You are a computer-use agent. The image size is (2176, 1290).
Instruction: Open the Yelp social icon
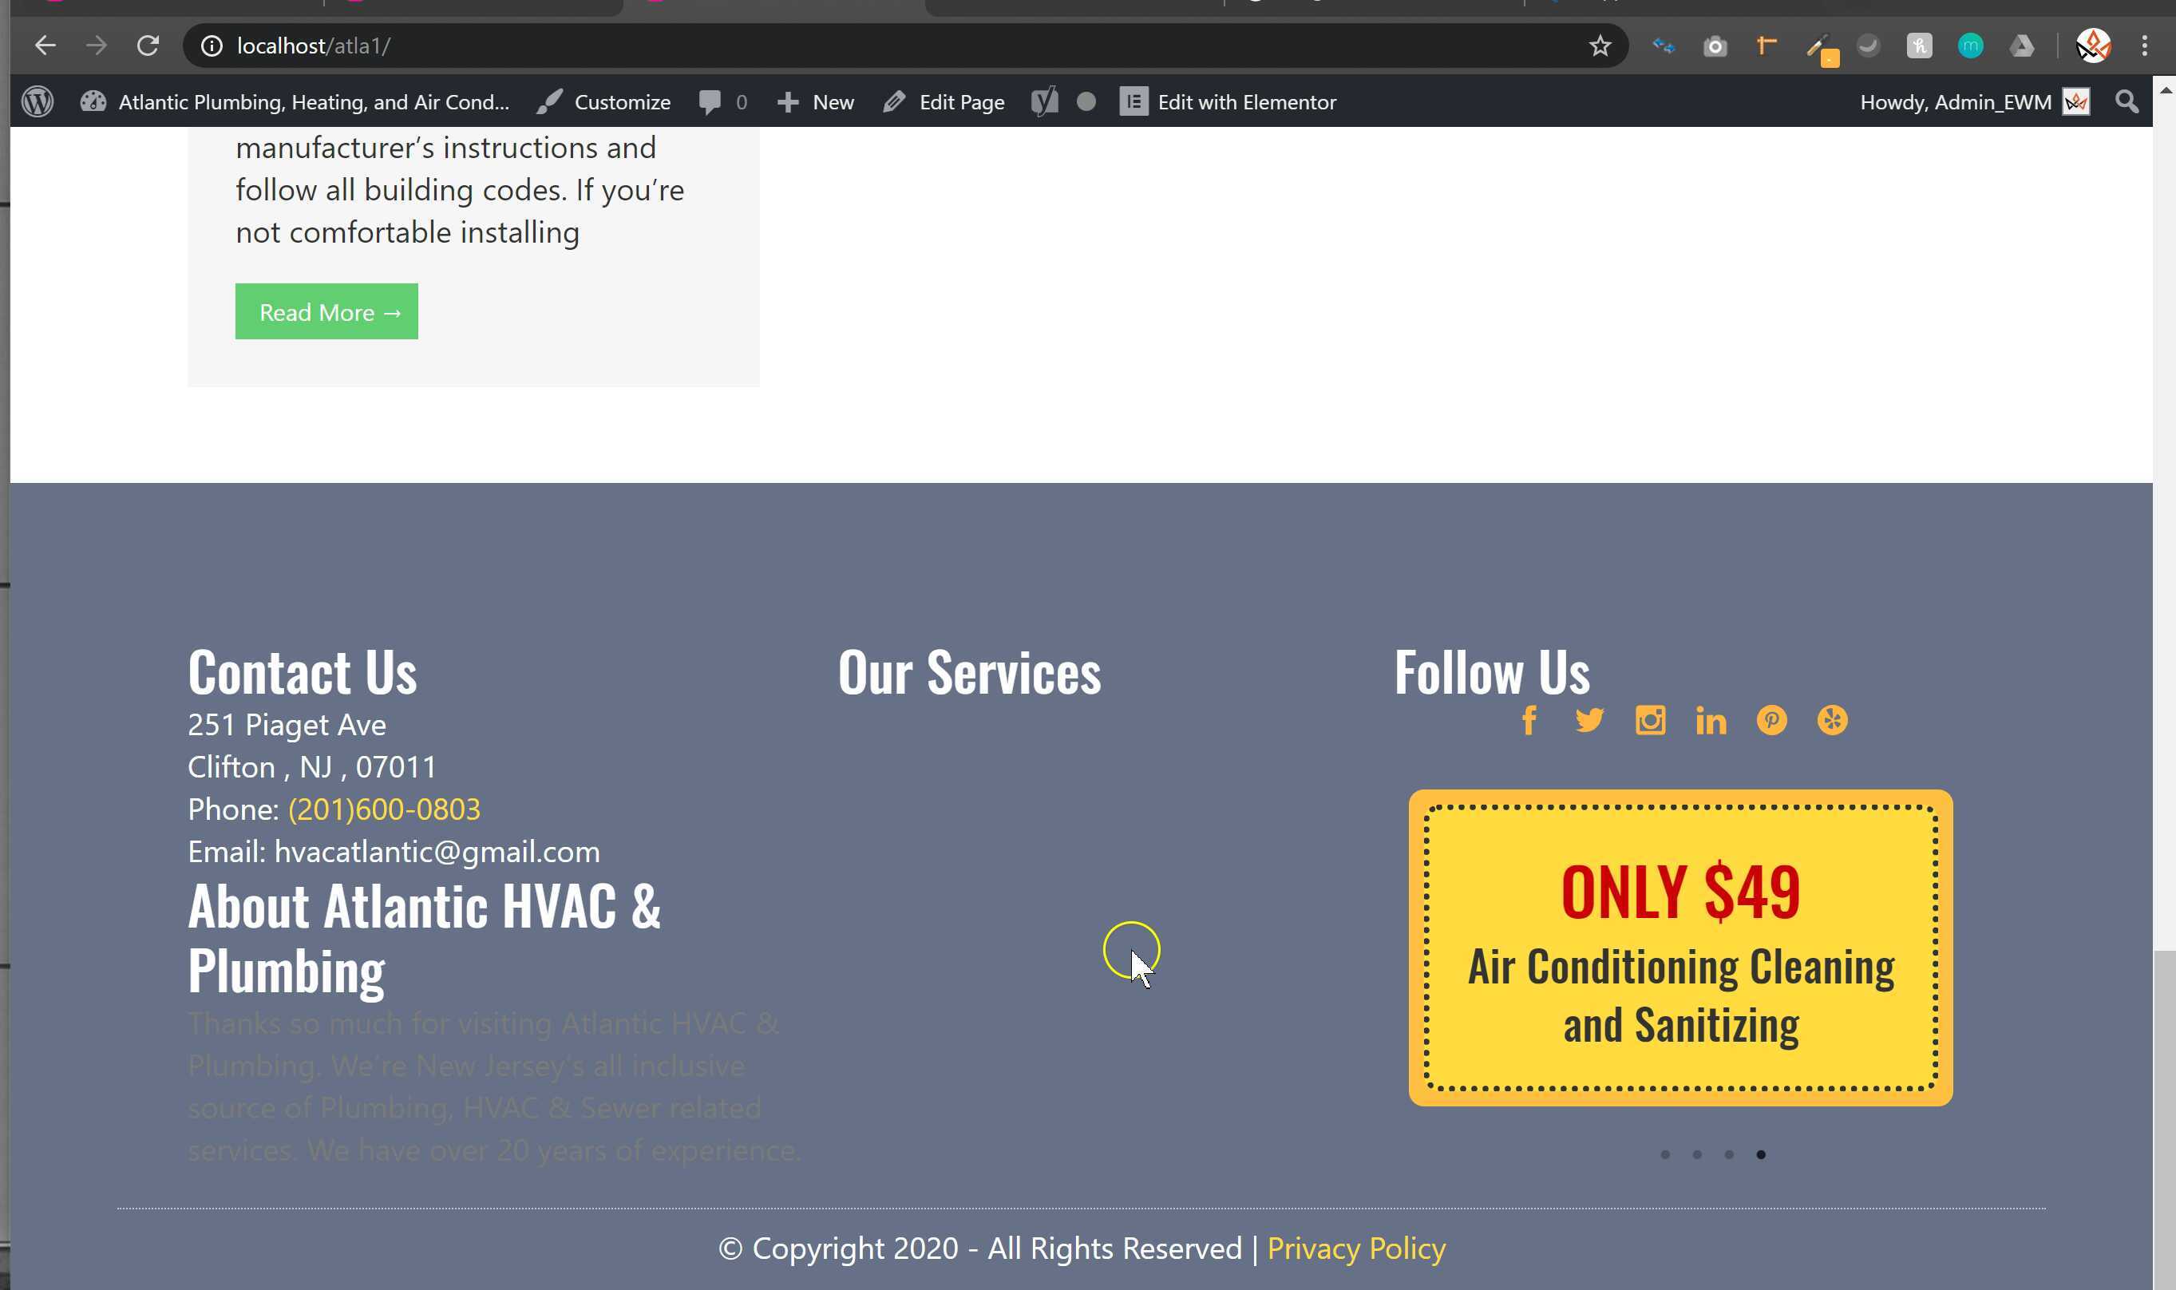point(1832,721)
